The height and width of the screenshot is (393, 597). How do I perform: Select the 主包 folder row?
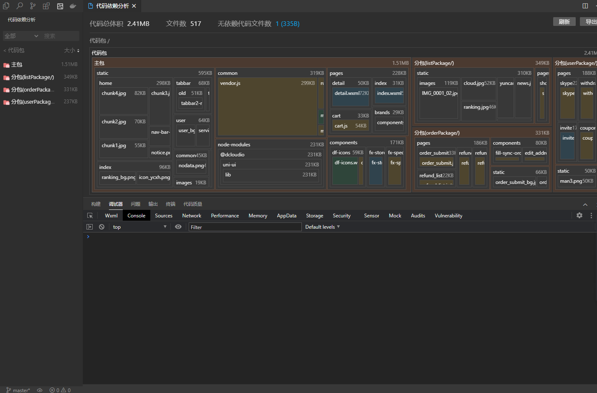[x=40, y=64]
